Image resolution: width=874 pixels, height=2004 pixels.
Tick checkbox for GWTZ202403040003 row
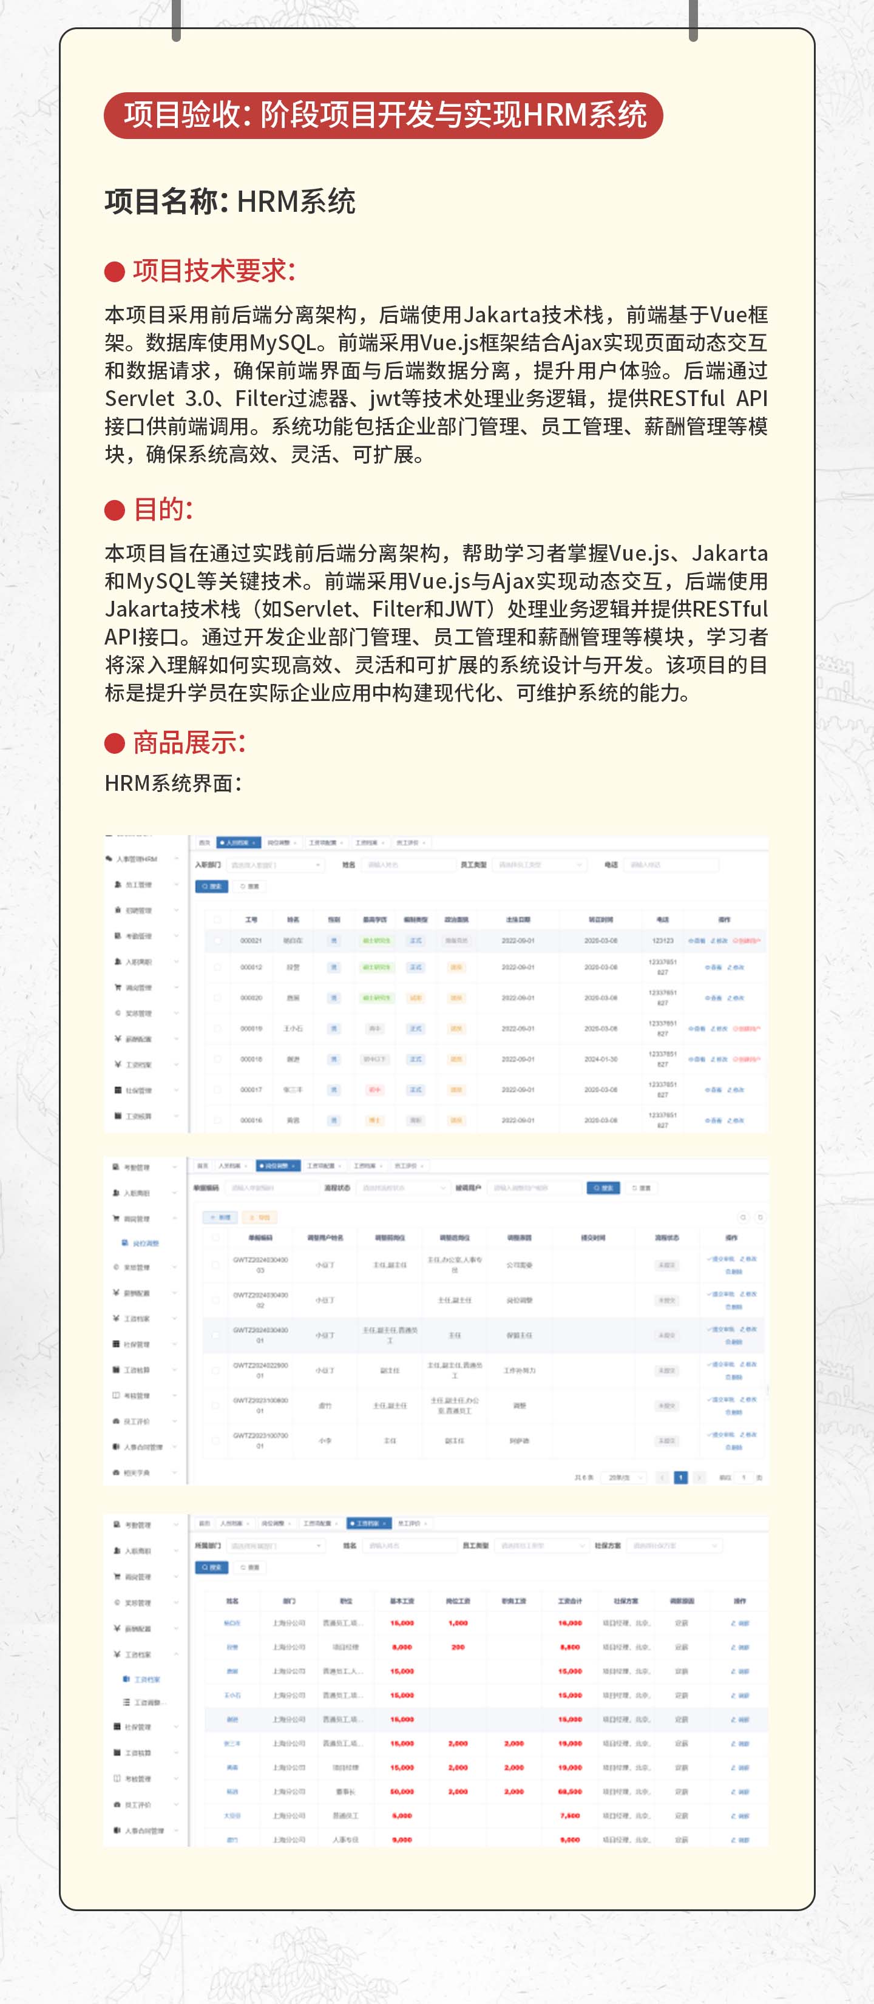coord(215,1265)
